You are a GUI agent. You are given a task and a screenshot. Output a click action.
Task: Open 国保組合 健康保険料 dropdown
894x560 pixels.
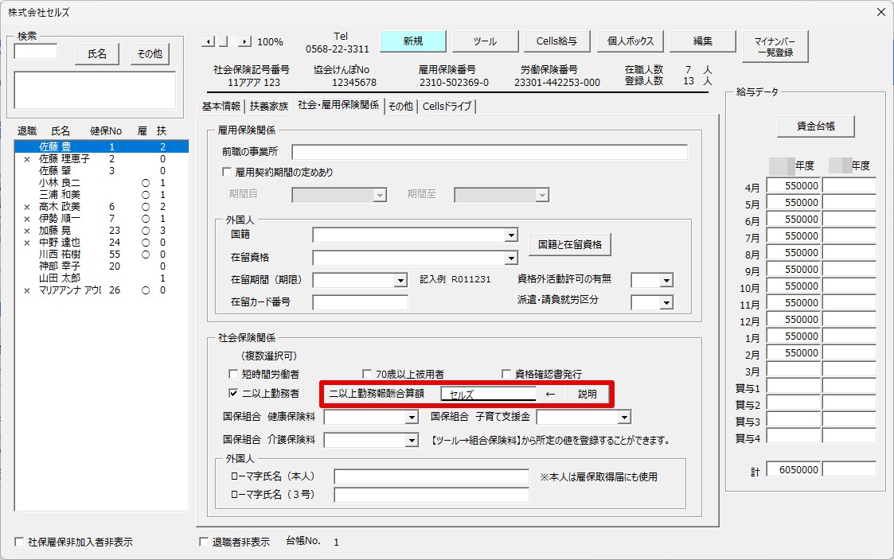click(412, 418)
